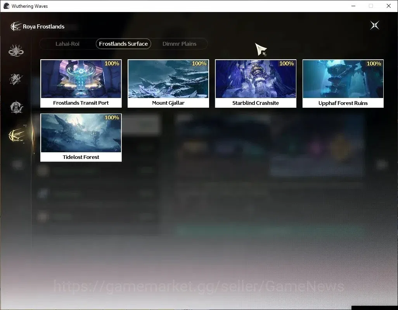Close the Roya Frostlands panel with the X icon
The width and height of the screenshot is (398, 310).
click(x=374, y=25)
